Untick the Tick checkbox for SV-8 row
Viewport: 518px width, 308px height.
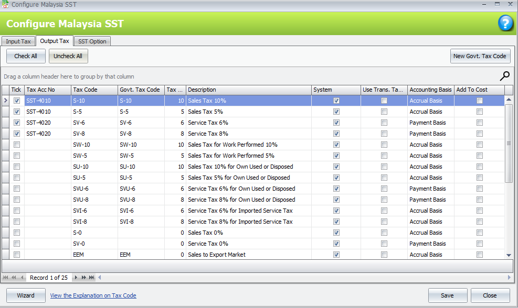tap(17, 134)
